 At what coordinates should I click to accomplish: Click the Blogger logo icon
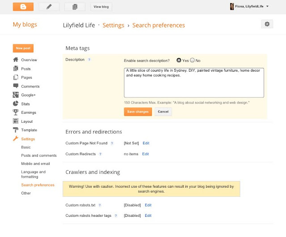tap(23, 7)
